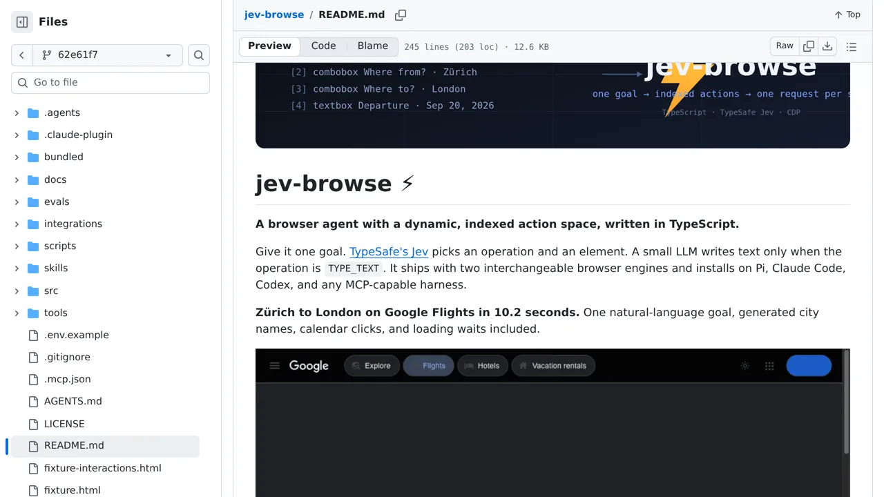This screenshot has height=497, width=884.
Task: Click the tools folder icon
Action: [x=33, y=313]
